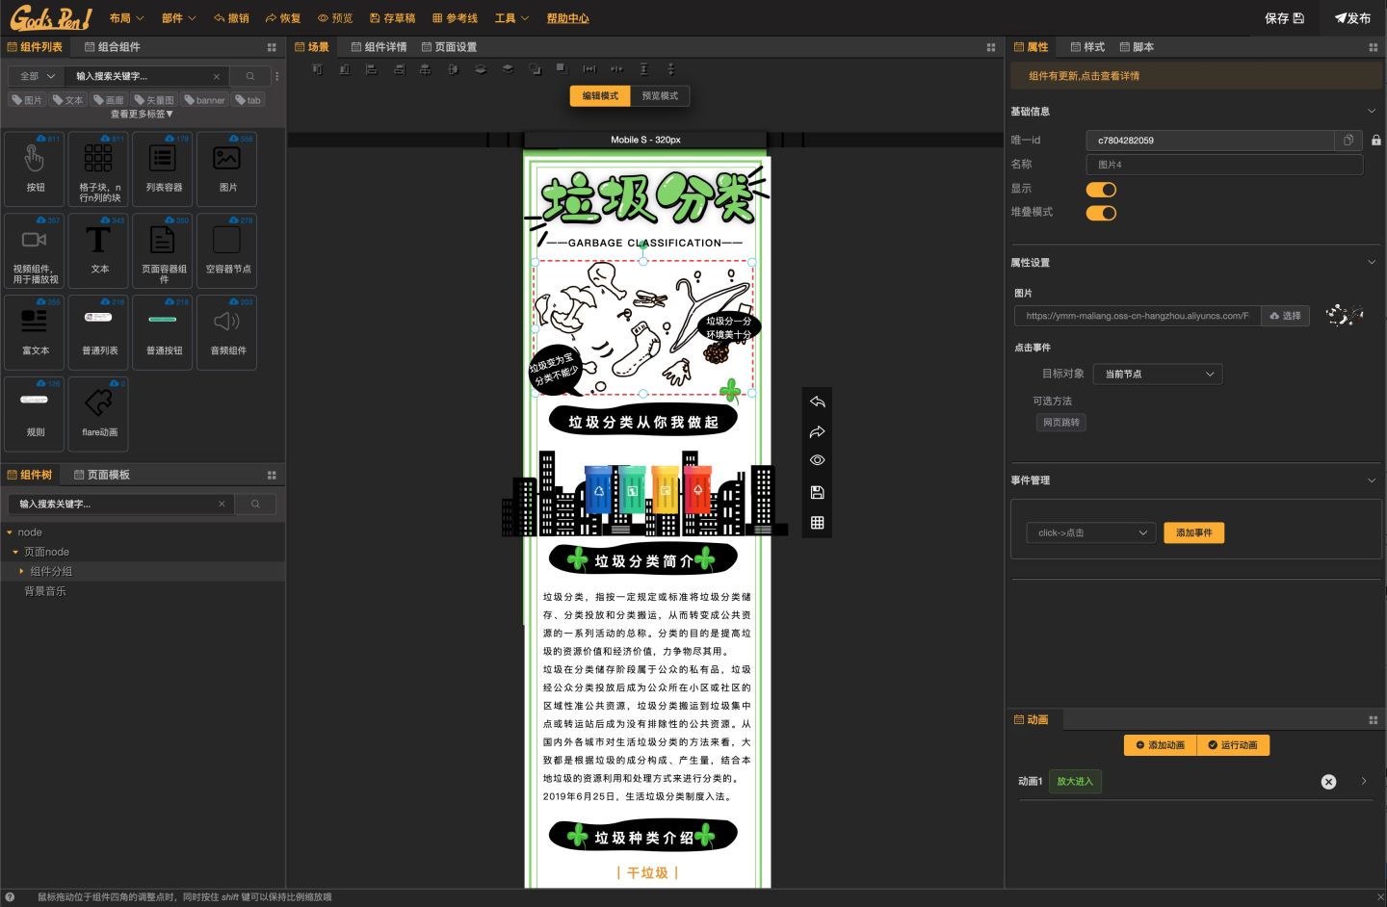Collapse the 基础信息 section
Screen dimensions: 1387x907
click(x=1372, y=111)
